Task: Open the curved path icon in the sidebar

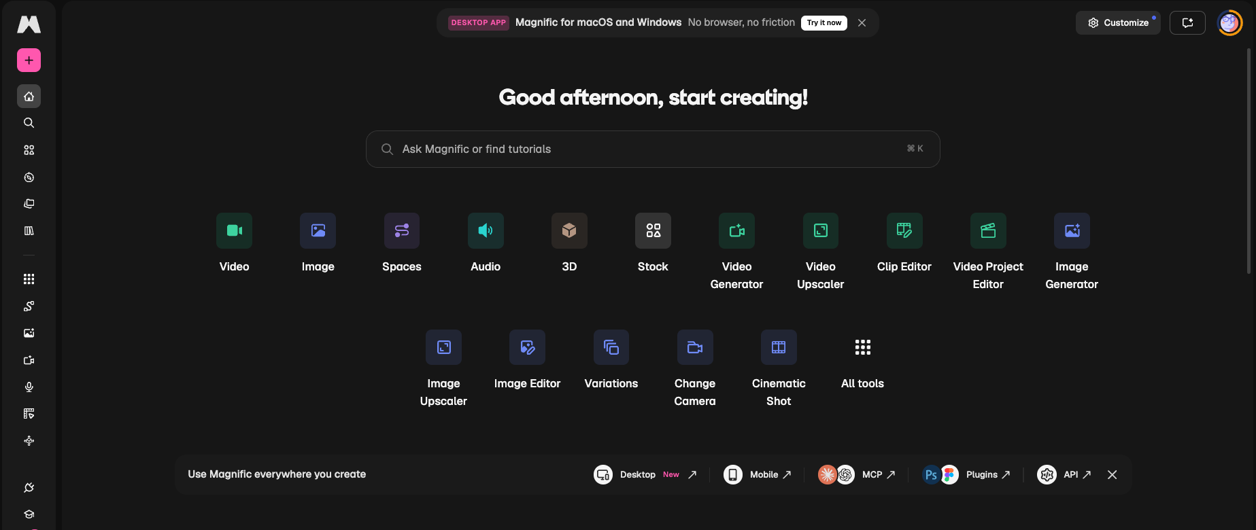Action: click(29, 306)
